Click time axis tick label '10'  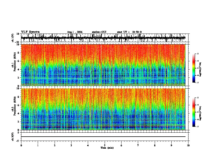[x=188, y=145]
